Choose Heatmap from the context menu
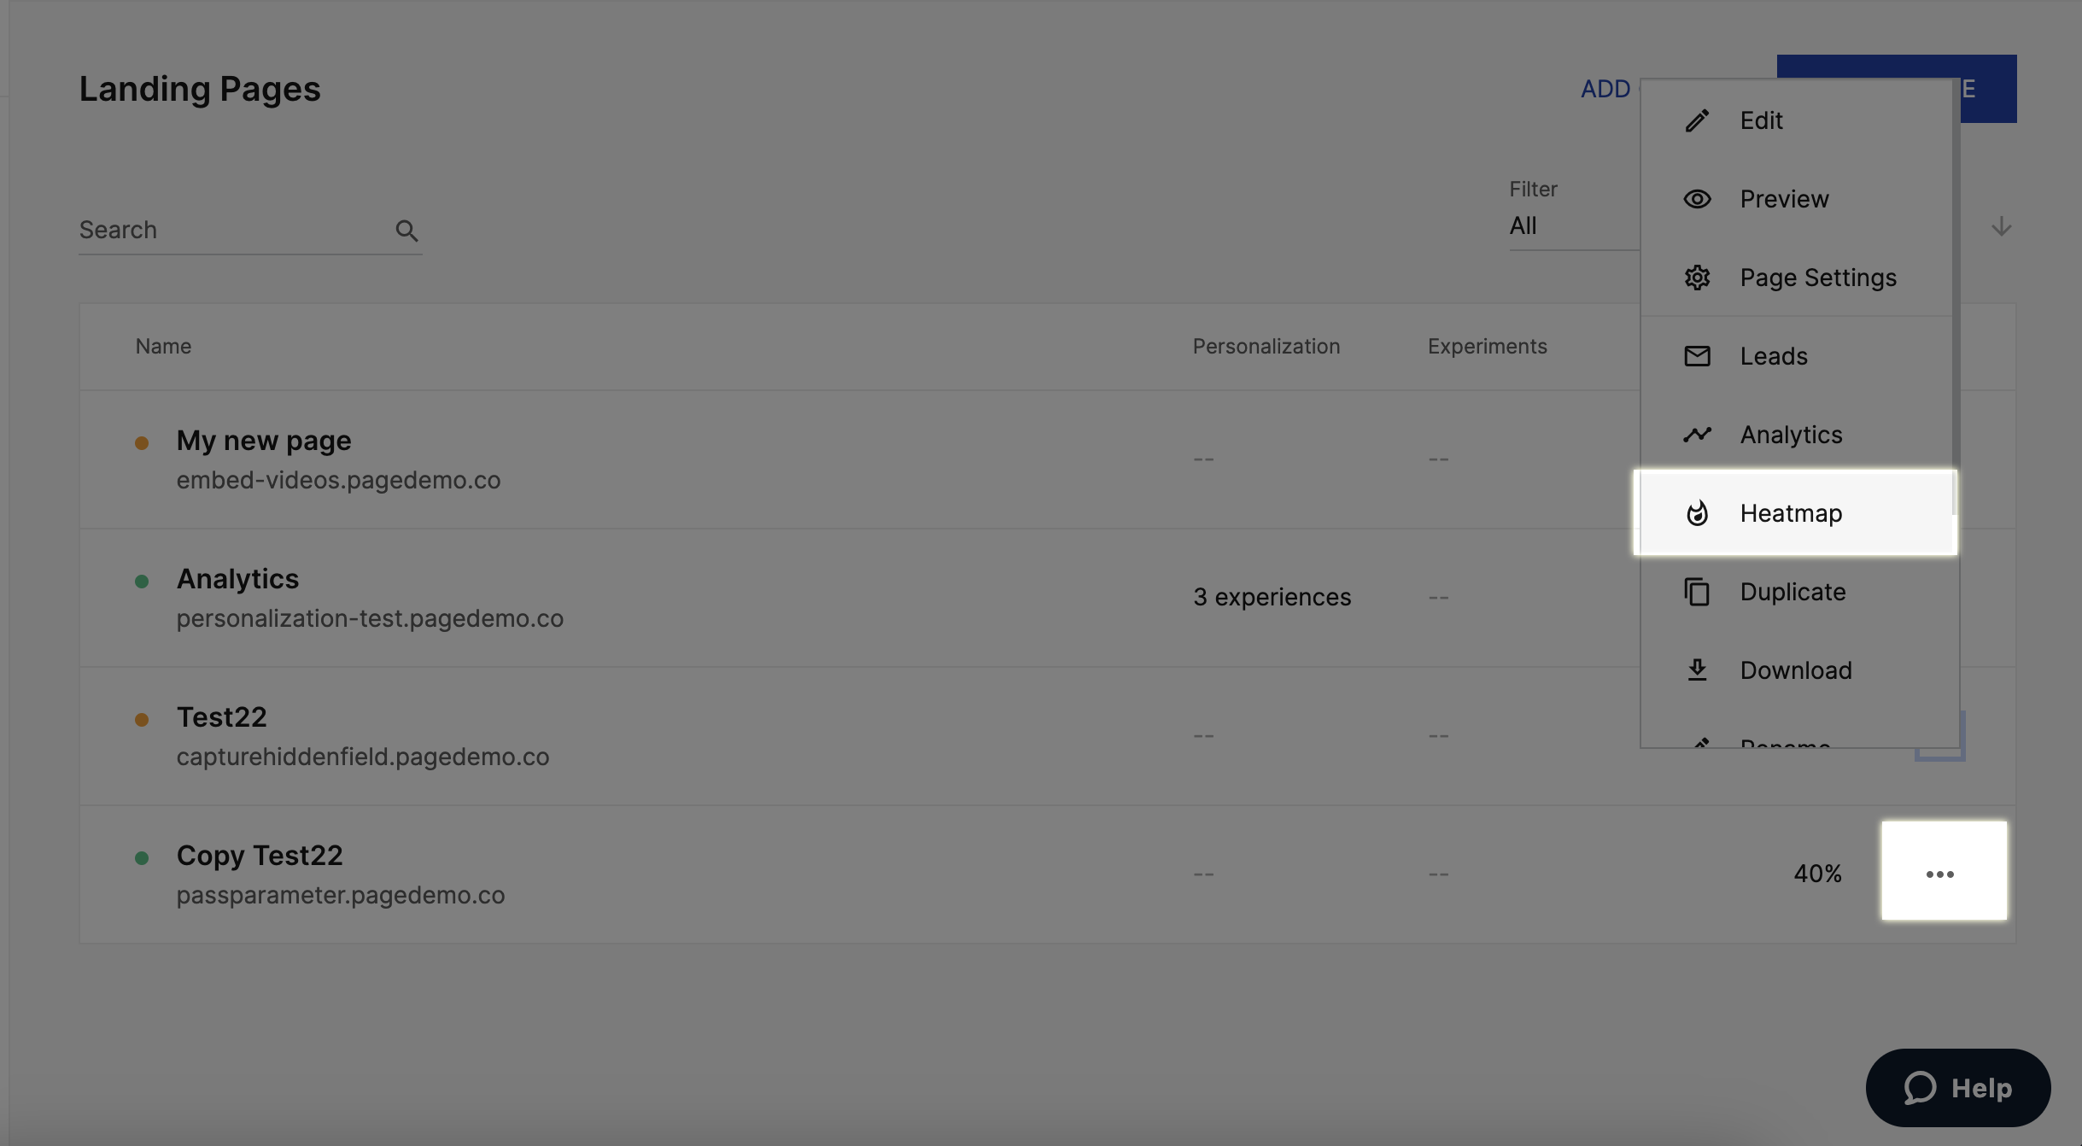 tap(1792, 512)
